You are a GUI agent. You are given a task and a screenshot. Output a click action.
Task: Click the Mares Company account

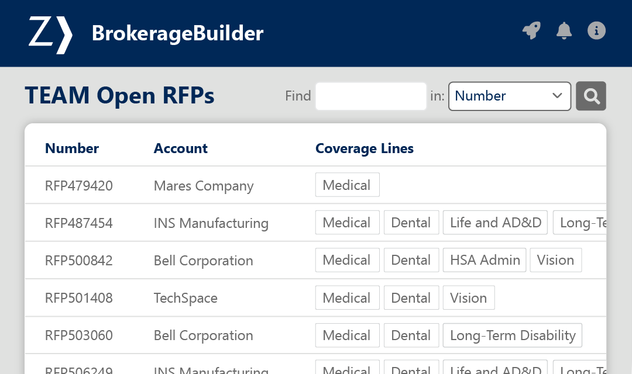[204, 186]
